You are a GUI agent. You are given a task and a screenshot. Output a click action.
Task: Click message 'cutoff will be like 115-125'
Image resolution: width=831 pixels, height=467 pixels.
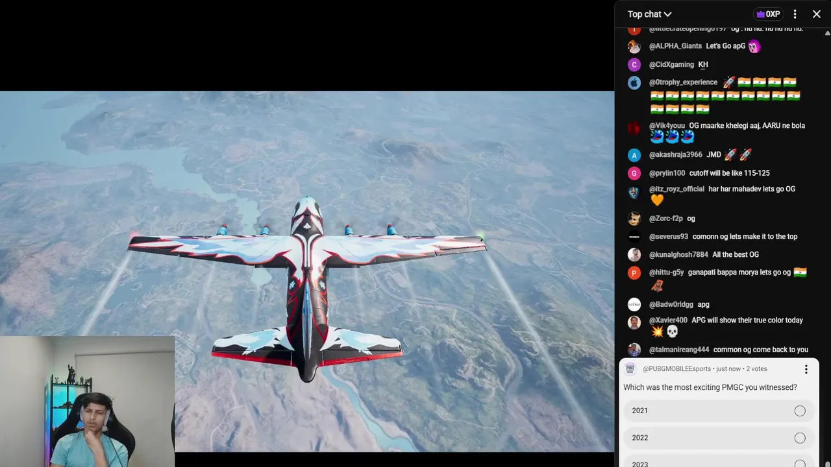pos(730,173)
